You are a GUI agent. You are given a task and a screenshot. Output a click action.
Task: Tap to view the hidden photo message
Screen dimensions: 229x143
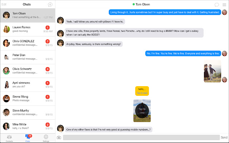pyautogui.click(x=142, y=111)
